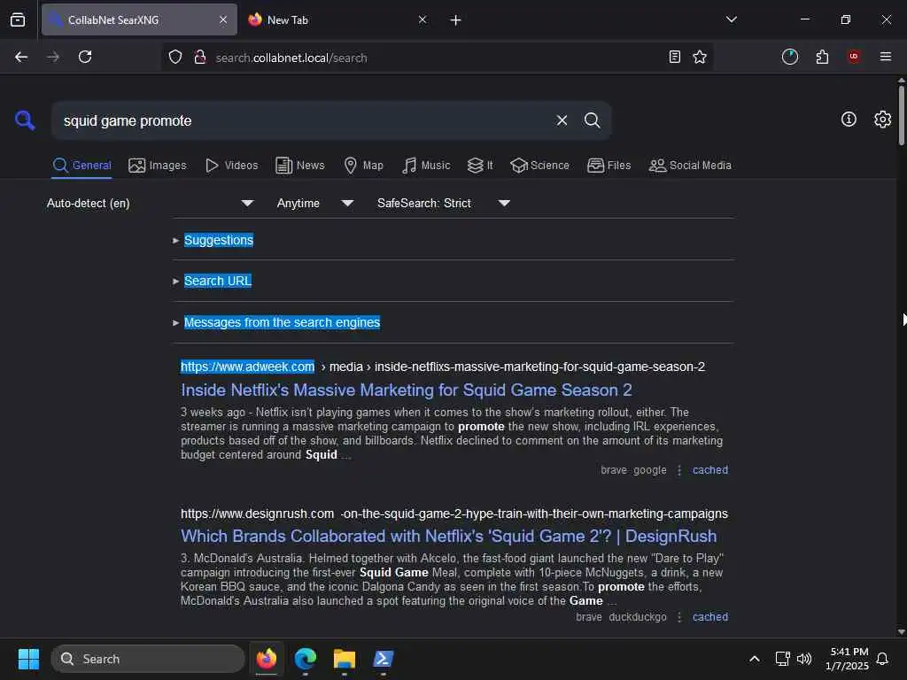Open engine options menu for DesignRush result
This screenshot has height=680, width=907.
tap(679, 617)
